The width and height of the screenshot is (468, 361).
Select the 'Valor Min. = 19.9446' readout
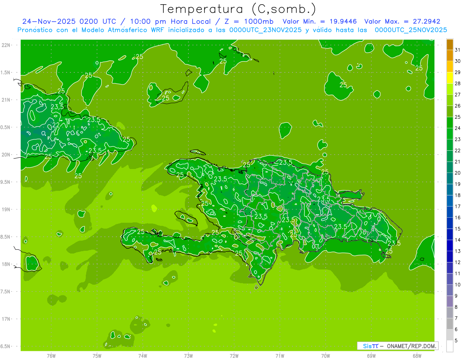(320, 21)
